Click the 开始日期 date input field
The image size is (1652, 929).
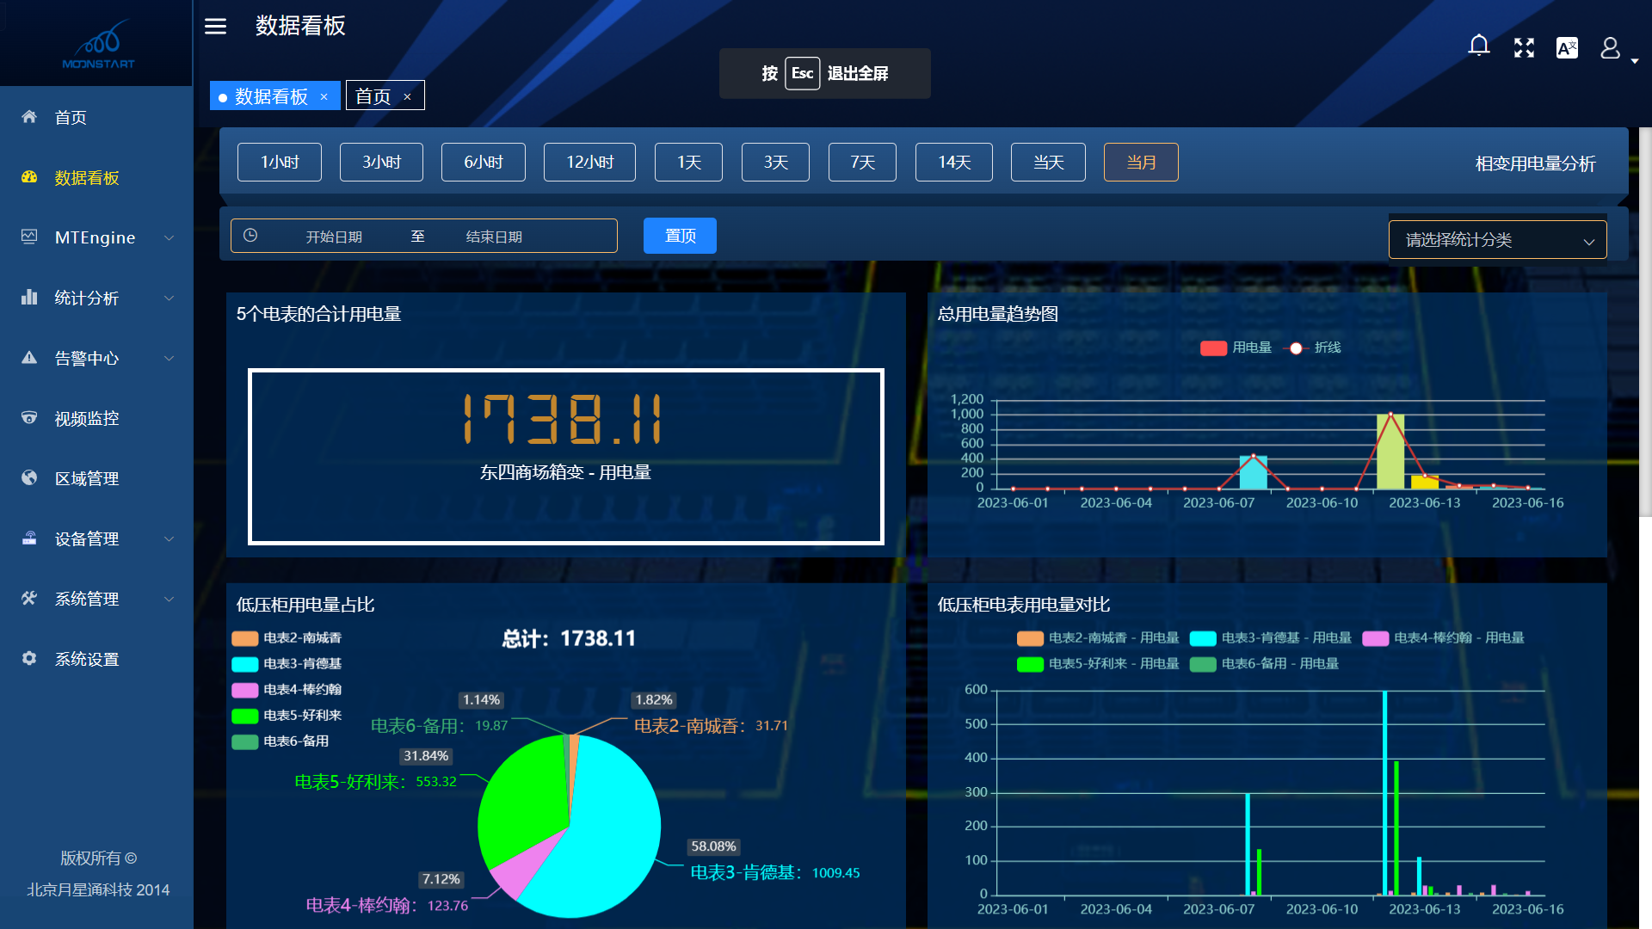(x=334, y=237)
